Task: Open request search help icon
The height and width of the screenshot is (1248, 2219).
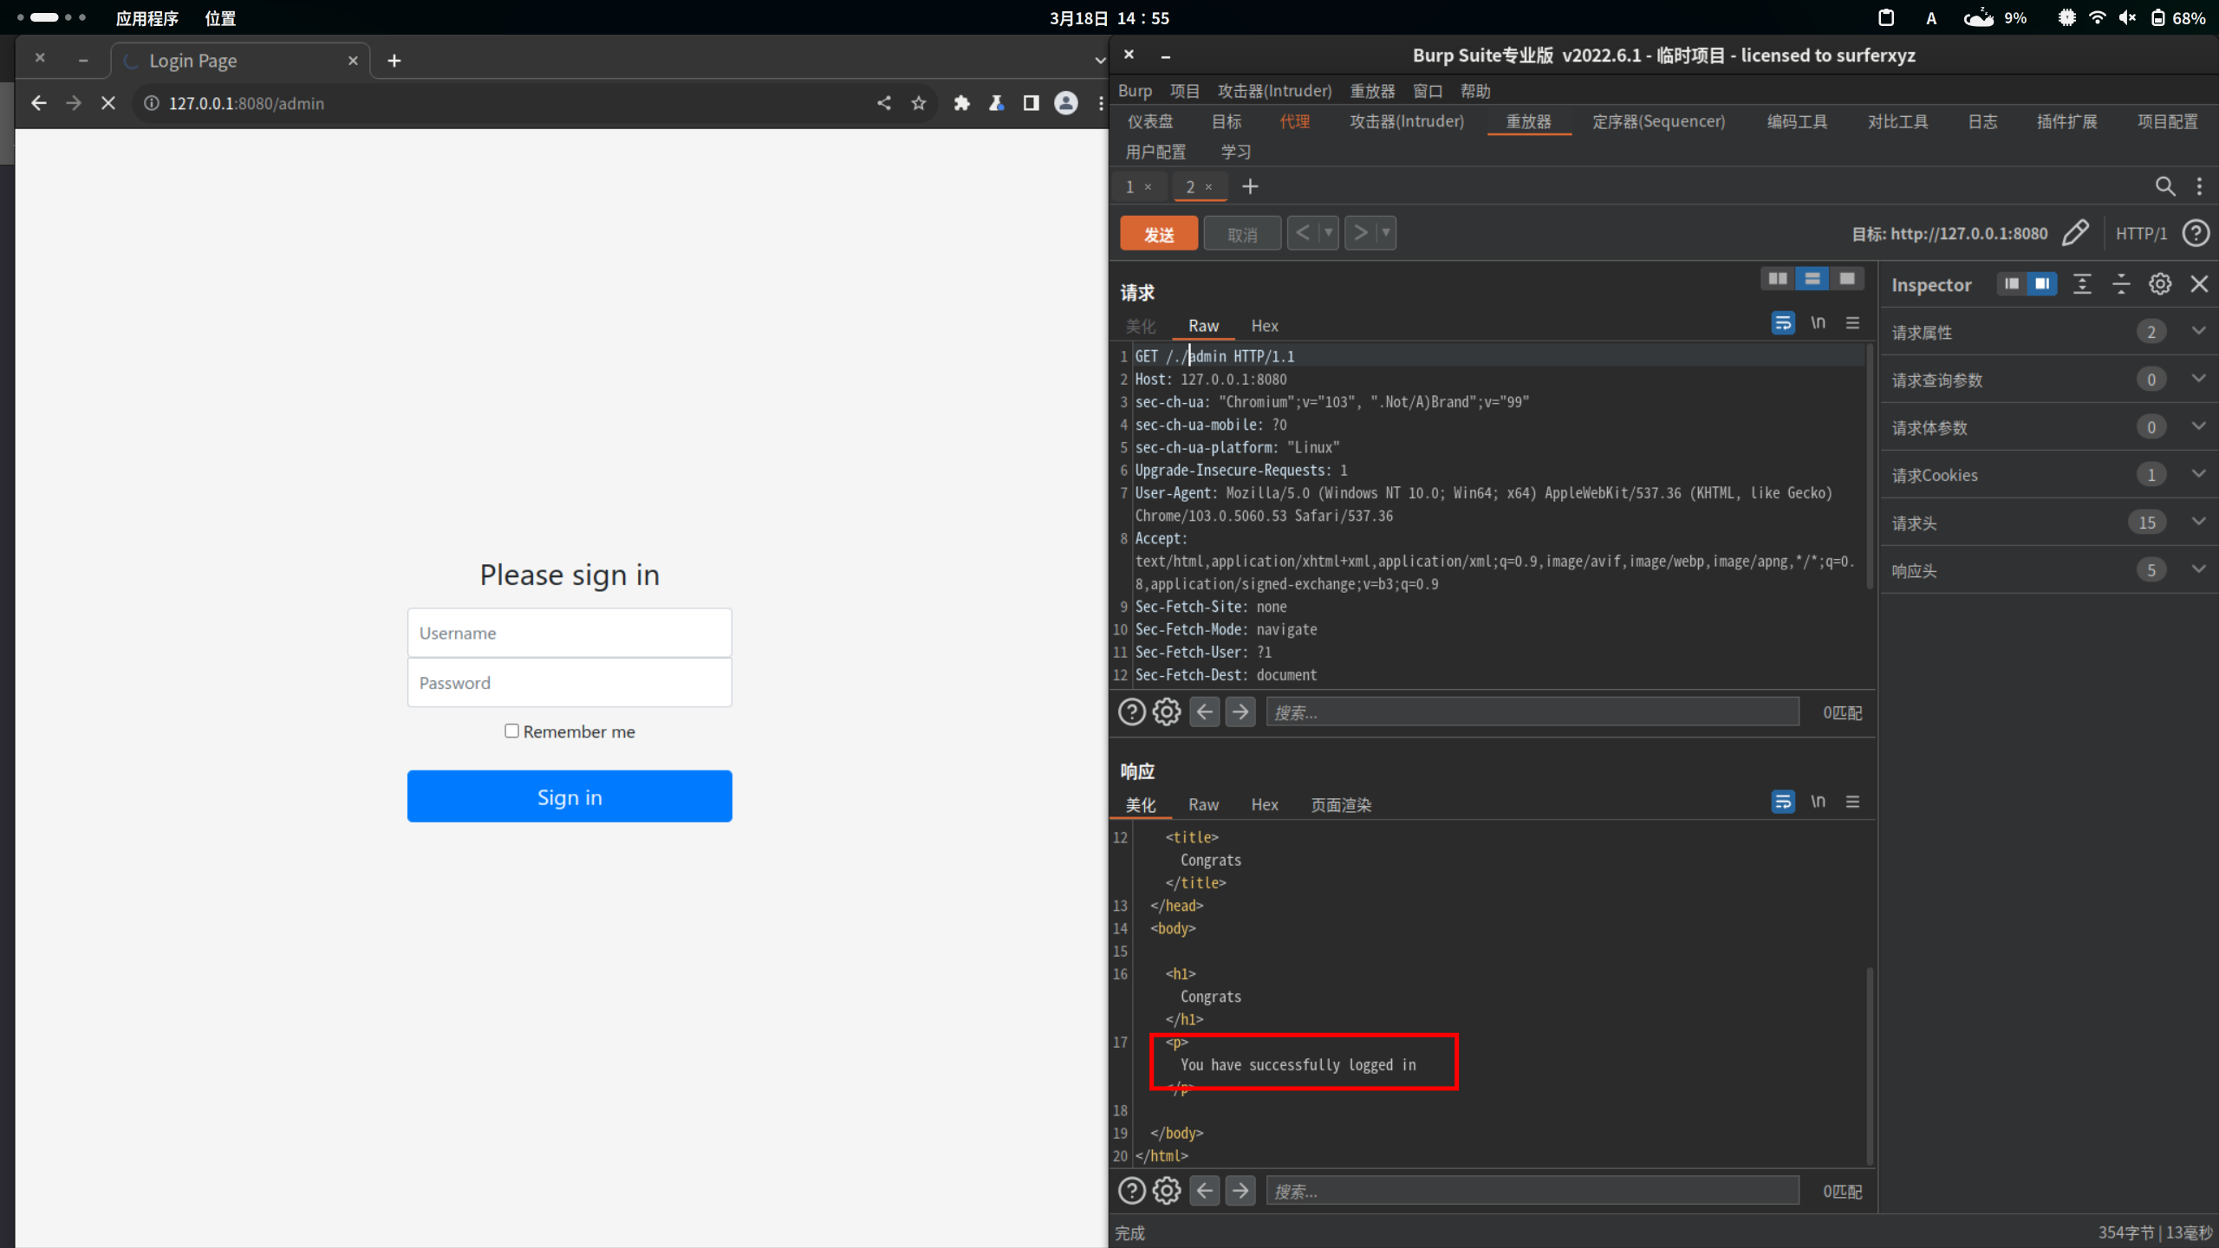Action: pos(1131,712)
